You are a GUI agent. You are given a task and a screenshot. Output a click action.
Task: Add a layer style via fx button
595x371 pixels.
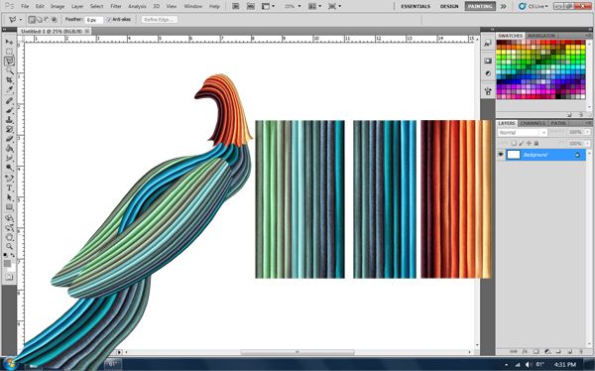pos(524,351)
